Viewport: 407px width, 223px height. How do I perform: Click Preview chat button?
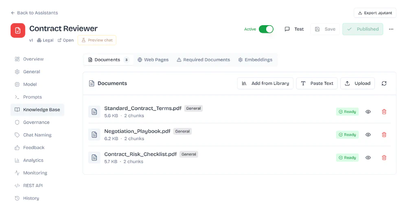97,40
